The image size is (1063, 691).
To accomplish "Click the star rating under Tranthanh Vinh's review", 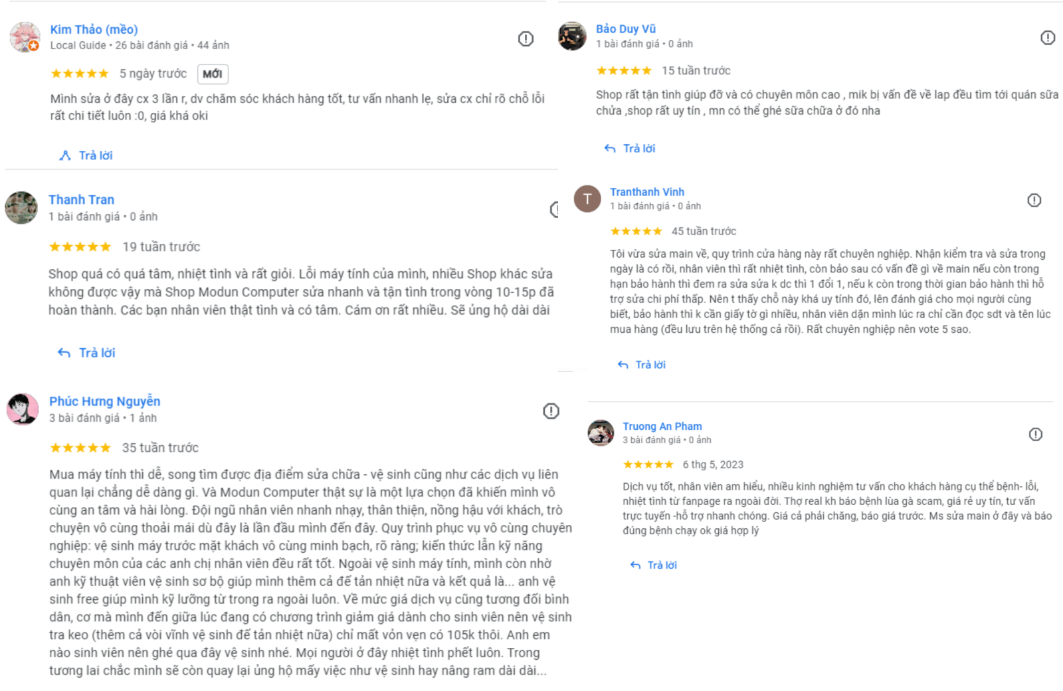I will point(636,231).
